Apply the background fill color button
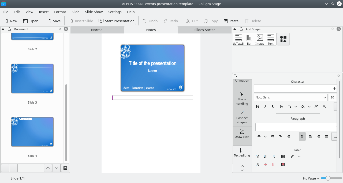The width and height of the screenshot is (343, 183). click(x=303, y=106)
